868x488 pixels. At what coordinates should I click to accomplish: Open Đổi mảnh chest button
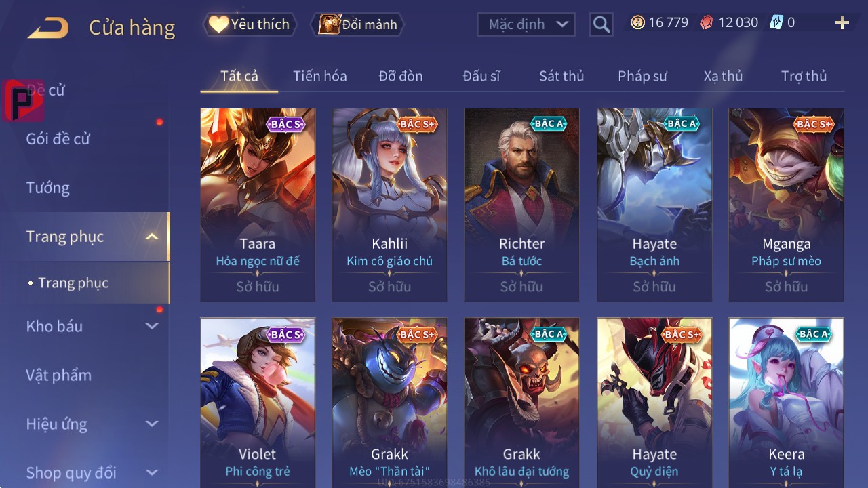click(x=357, y=25)
